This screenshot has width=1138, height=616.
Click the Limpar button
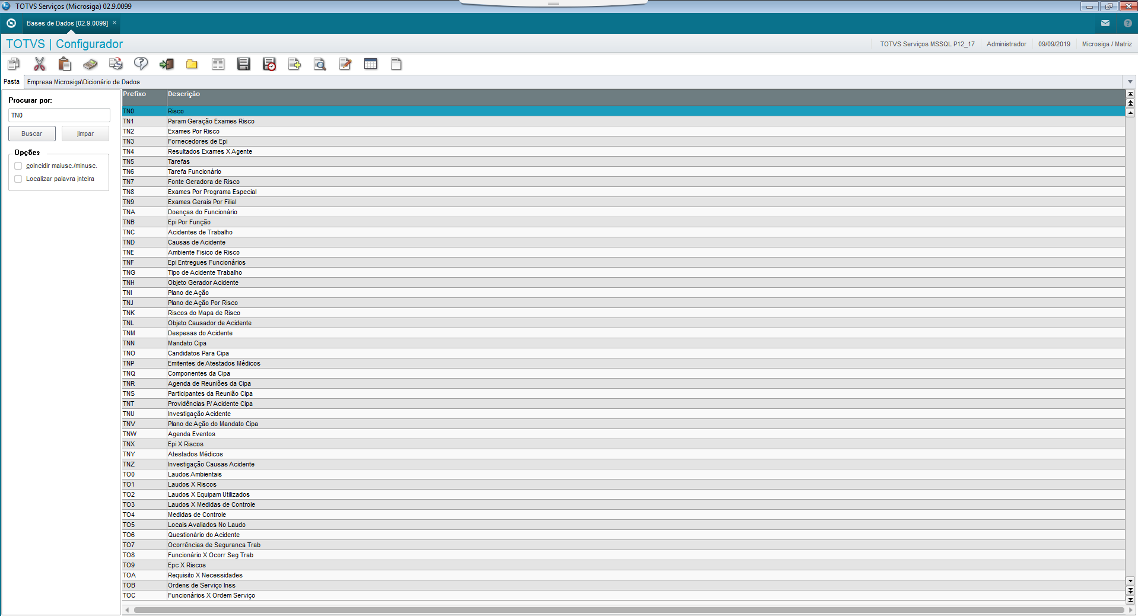[x=85, y=134]
